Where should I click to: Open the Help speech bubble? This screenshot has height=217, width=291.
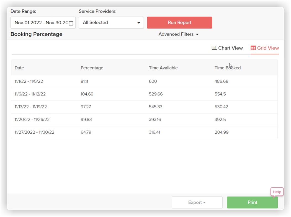point(277,192)
